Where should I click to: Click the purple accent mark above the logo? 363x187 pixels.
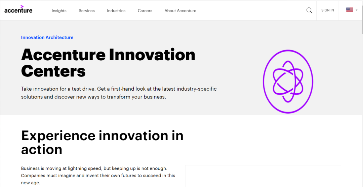point(22,6)
